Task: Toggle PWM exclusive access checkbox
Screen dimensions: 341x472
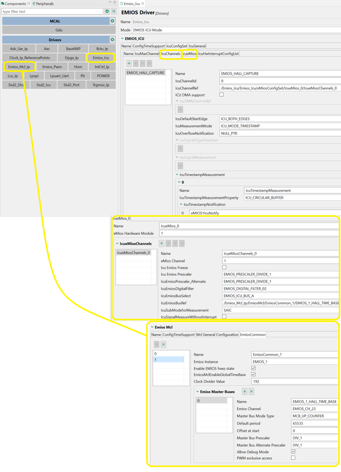Action: [293, 458]
